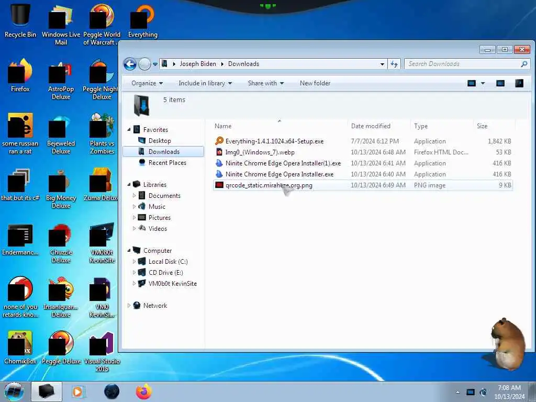Select Recent Places in sidebar
This screenshot has width=536, height=402.
167,163
